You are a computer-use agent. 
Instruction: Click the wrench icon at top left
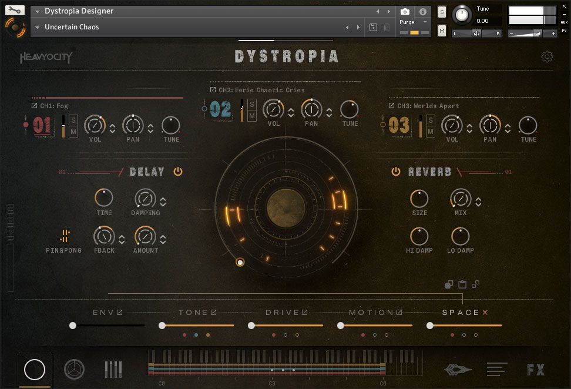click(15, 11)
